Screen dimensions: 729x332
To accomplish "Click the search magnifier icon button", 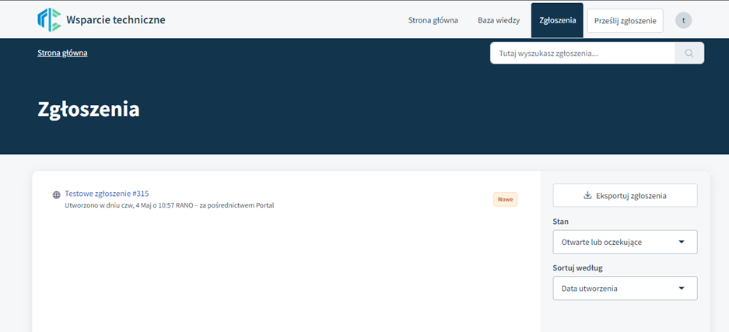I will pos(689,53).
